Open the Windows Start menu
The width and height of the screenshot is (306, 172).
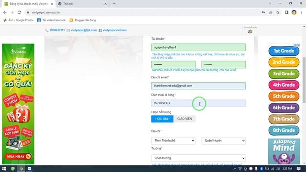click(x=4, y=169)
